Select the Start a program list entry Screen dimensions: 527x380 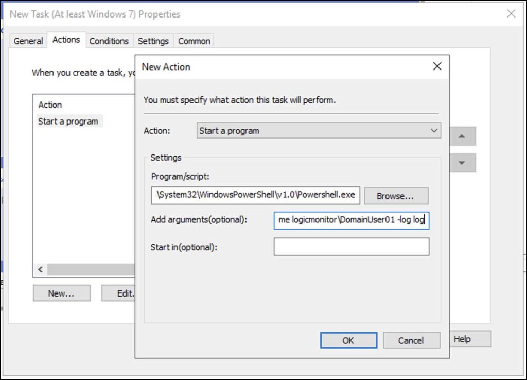tap(68, 122)
